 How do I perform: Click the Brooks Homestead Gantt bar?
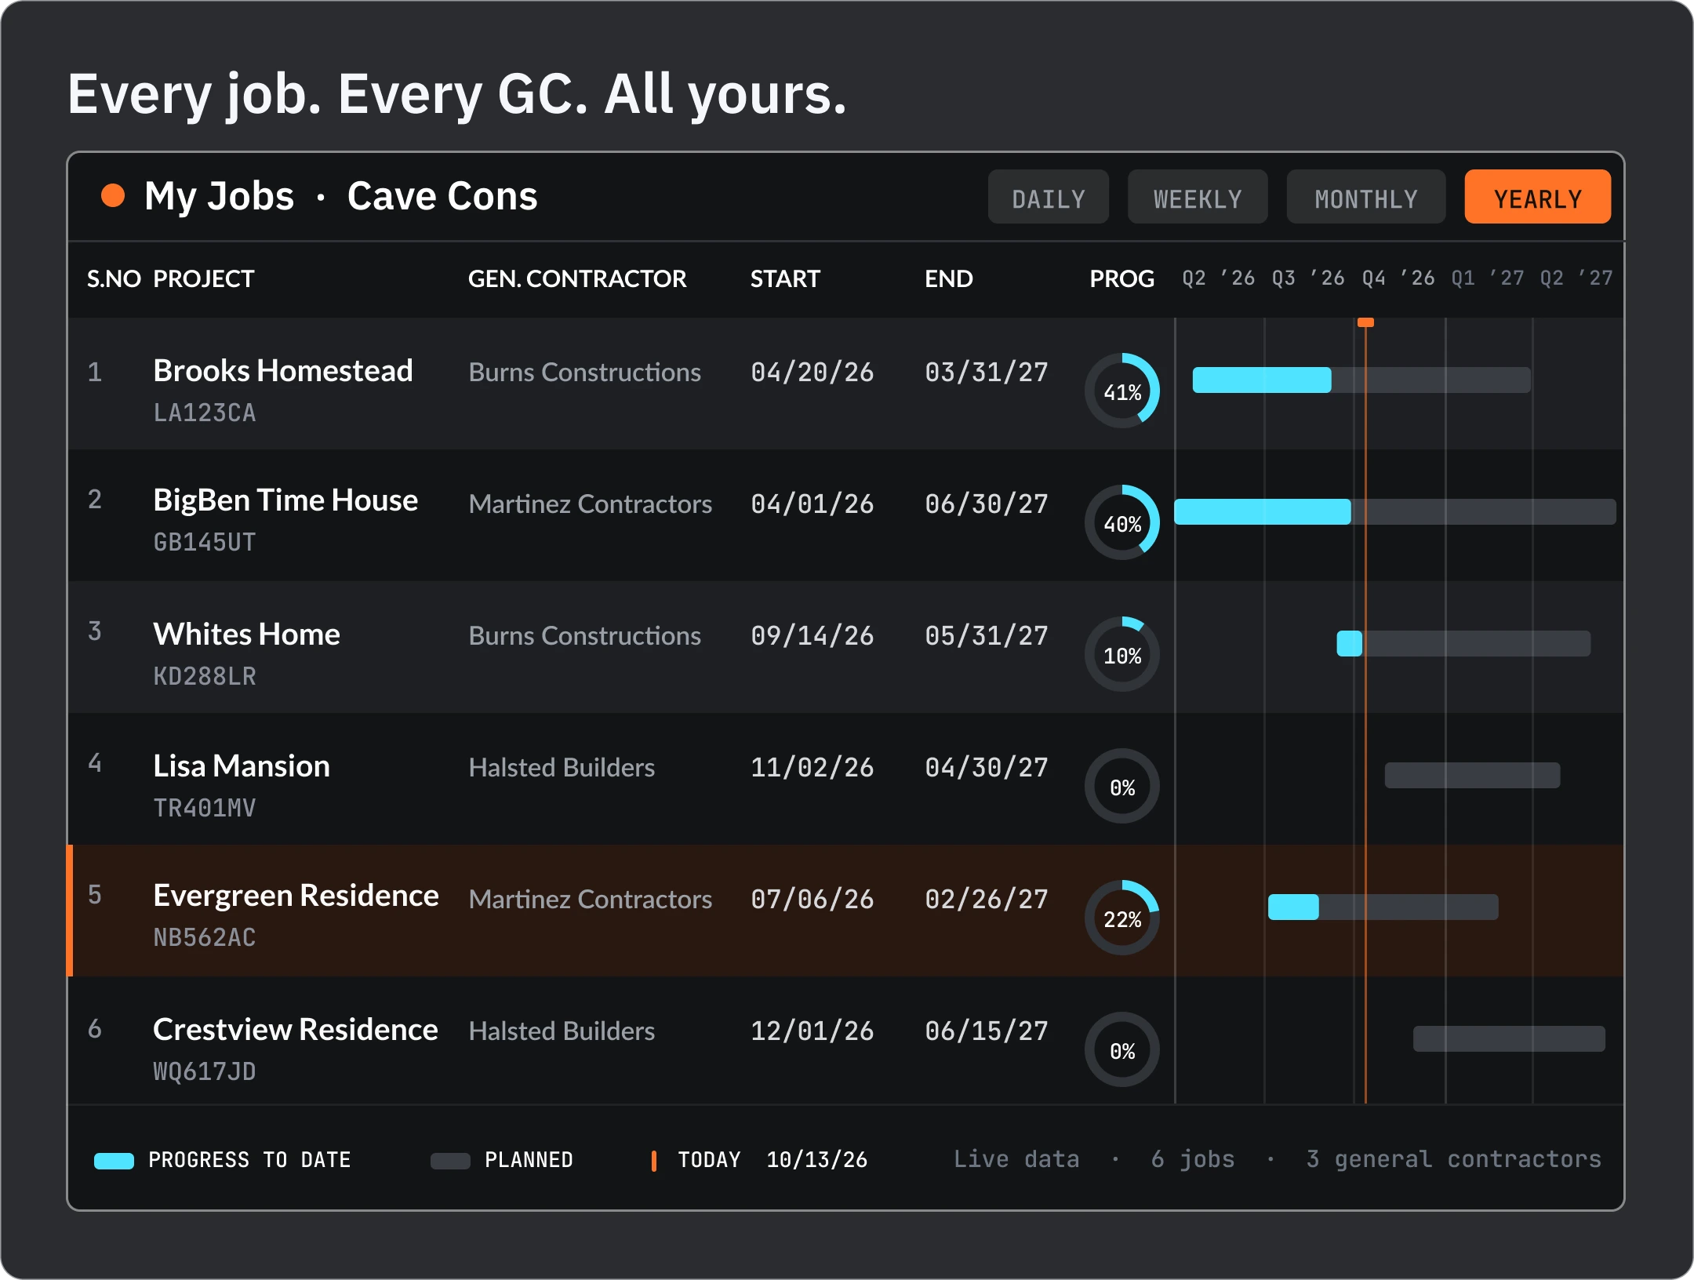tap(1361, 380)
